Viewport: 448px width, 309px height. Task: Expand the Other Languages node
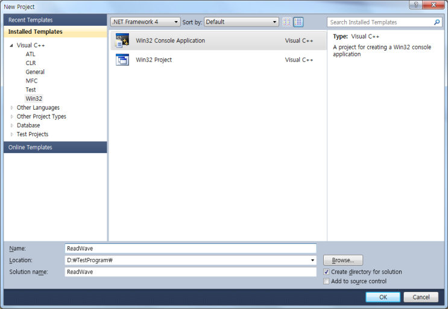11,108
